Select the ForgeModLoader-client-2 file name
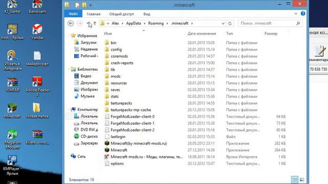 [133, 130]
